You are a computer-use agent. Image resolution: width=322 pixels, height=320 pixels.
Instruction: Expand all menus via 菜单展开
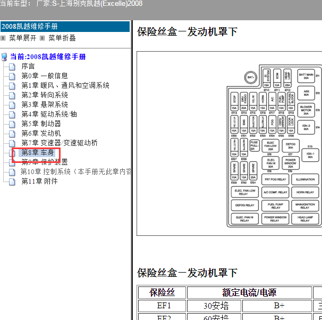23,38
